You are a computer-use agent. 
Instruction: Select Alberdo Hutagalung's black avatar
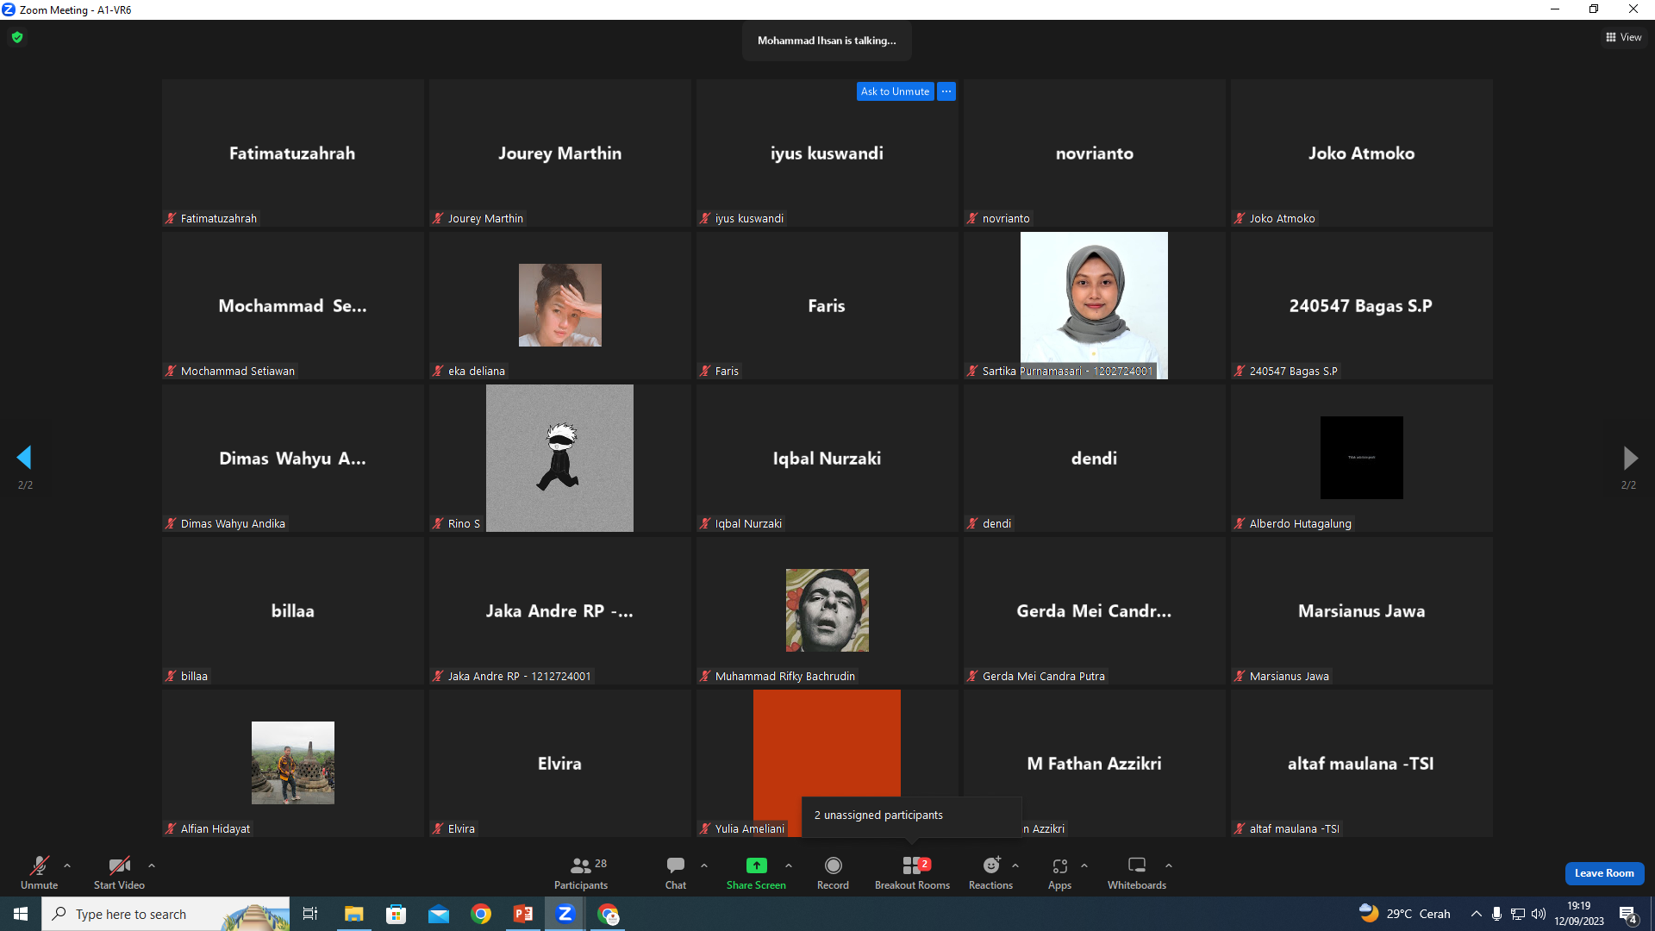click(1362, 458)
